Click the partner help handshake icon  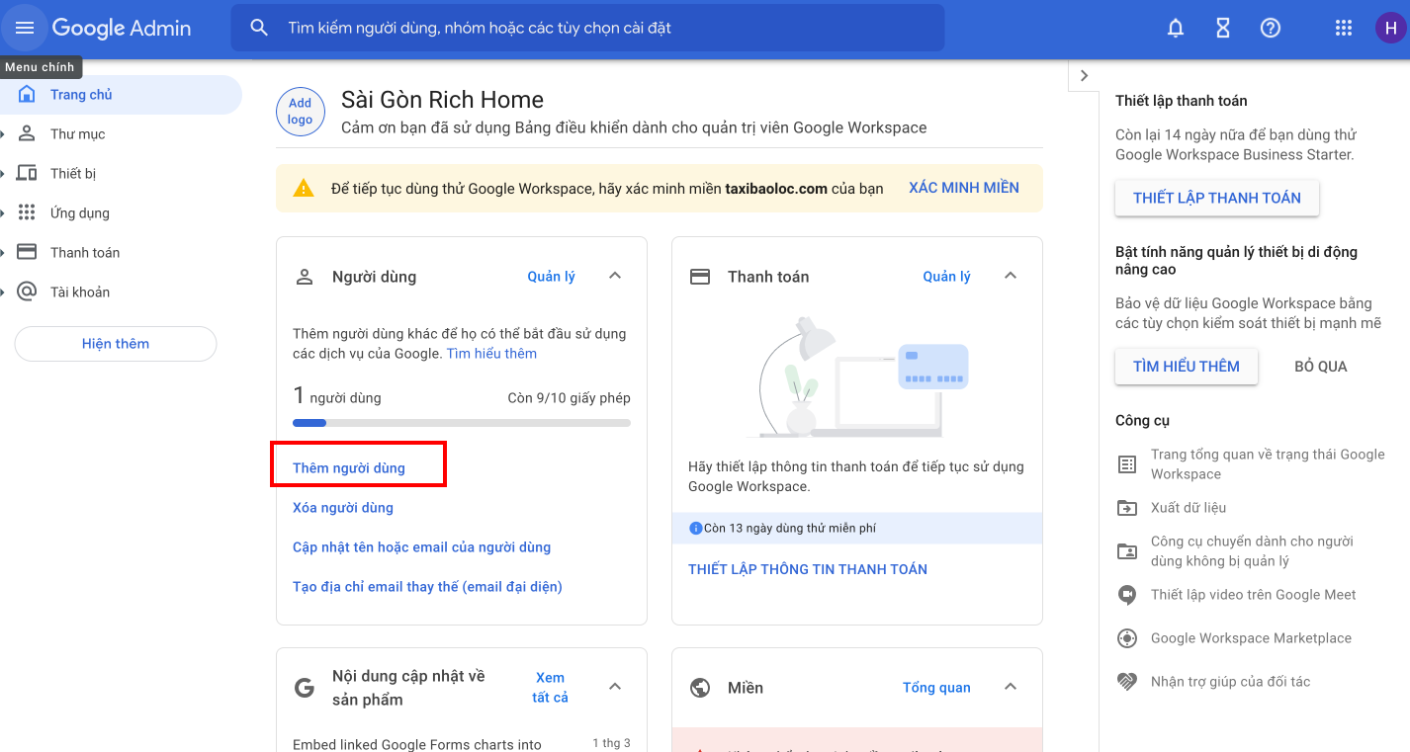coord(1127,682)
